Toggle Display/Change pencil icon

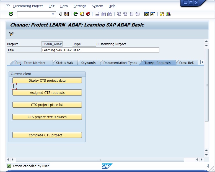pyautogui.click(x=11, y=34)
